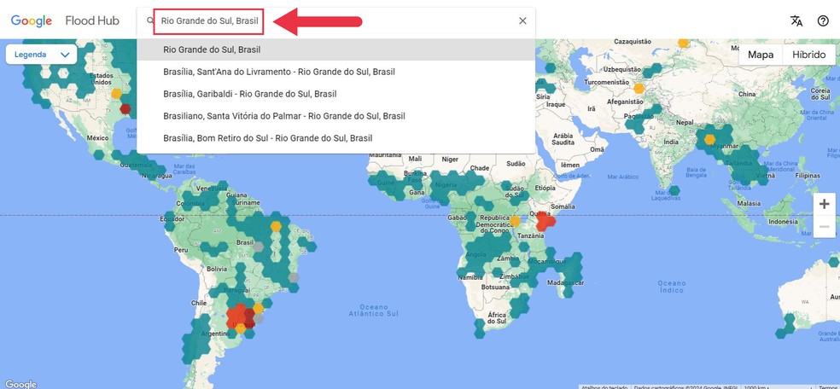Click the yellow hexagon near Turcomenistão

(x=639, y=88)
